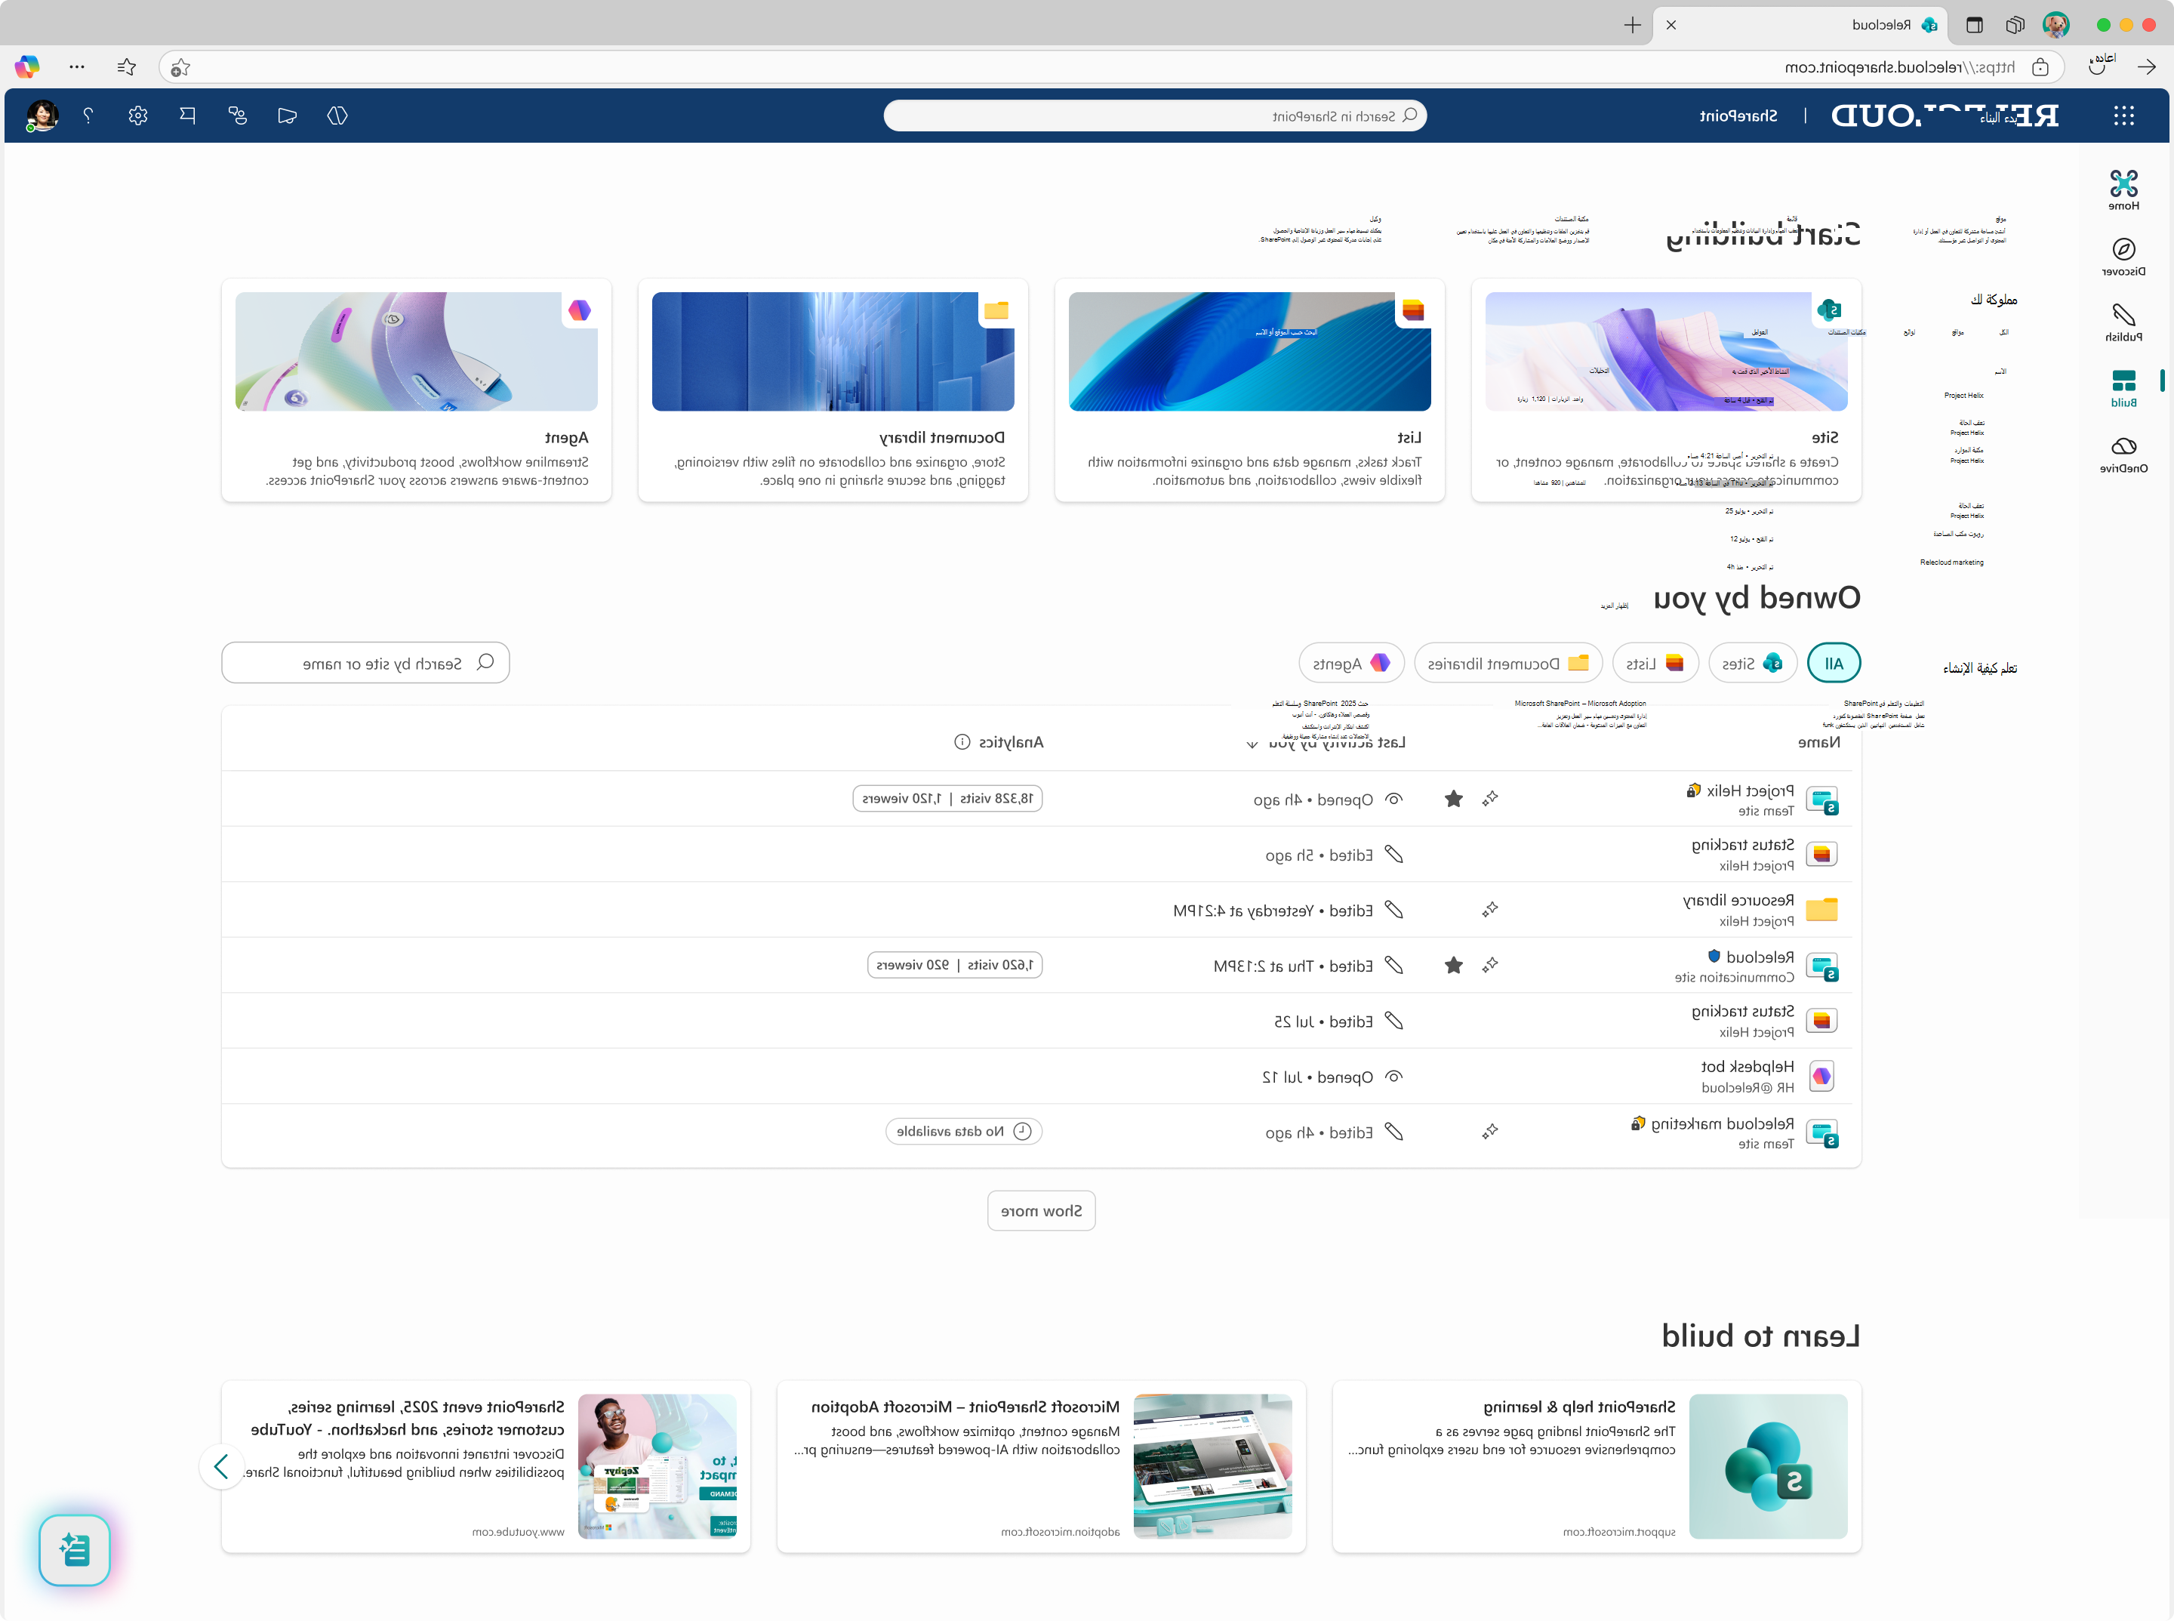Open the Helpdesk bot agent icon
Image resolution: width=2174 pixels, height=1621 pixels.
tap(1821, 1077)
